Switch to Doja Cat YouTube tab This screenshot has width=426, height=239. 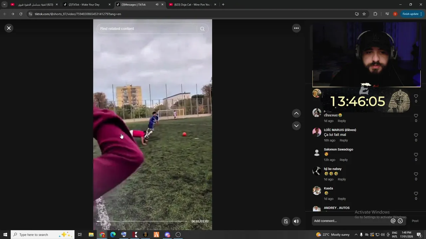pos(192,5)
